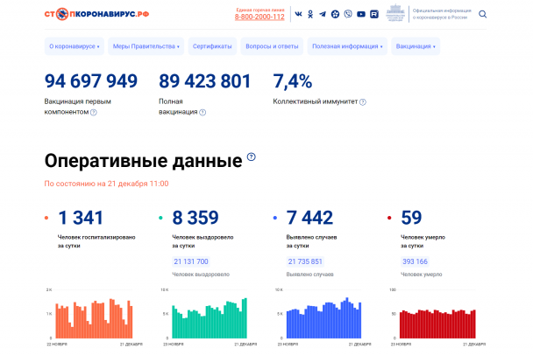Click the 21 735 851 total cases badge
Viewport: 533px width, 355px height.
click(x=305, y=261)
